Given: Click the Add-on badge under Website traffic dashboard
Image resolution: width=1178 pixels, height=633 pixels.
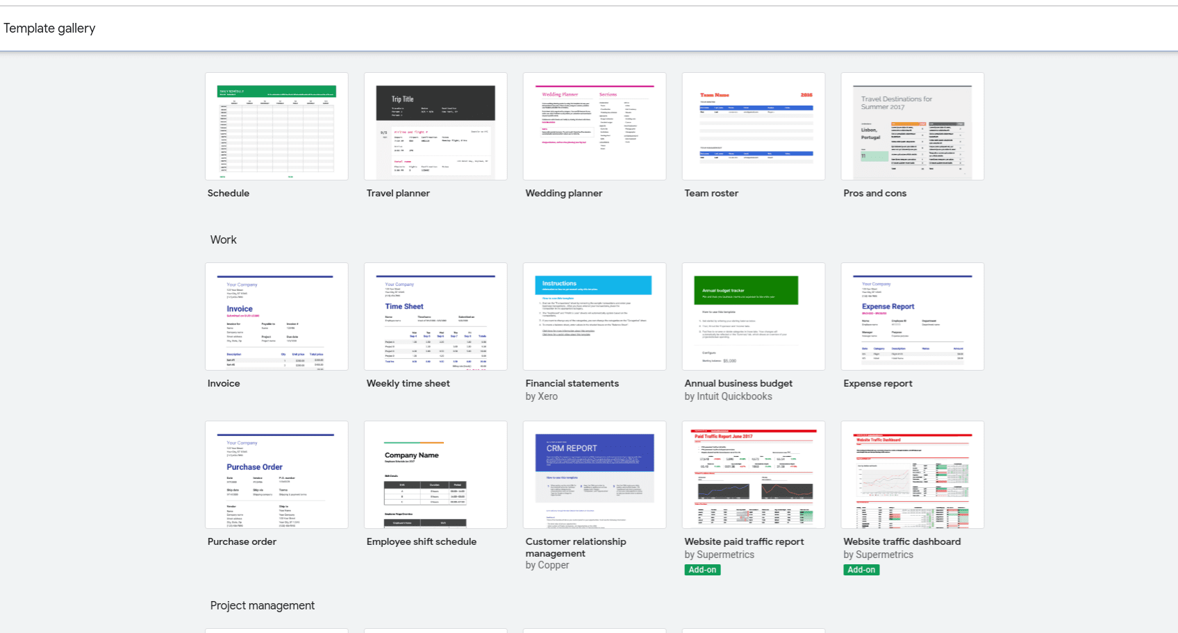Looking at the screenshot, I should pyautogui.click(x=861, y=569).
